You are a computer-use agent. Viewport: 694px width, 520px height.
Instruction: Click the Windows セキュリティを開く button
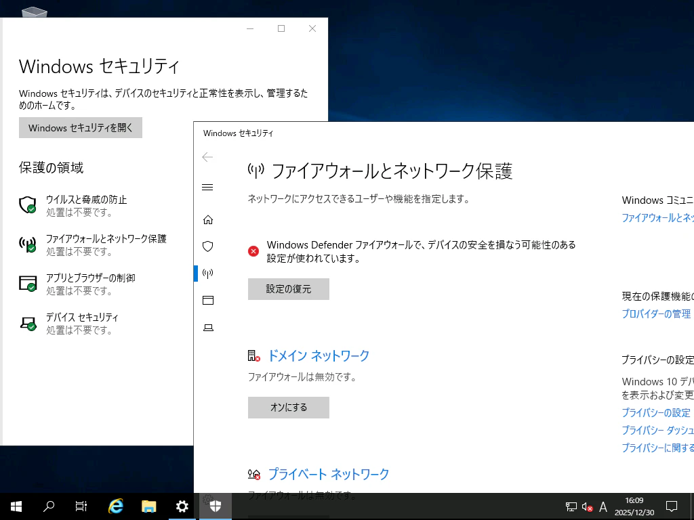click(x=80, y=127)
